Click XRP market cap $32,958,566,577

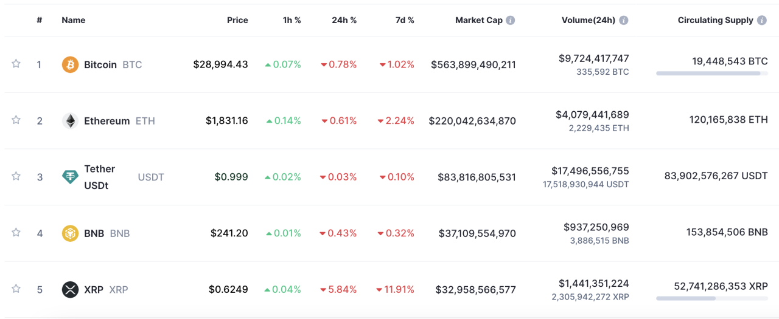click(475, 289)
